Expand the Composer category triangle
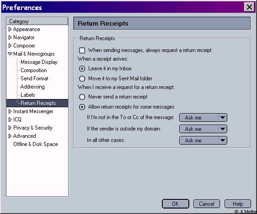The height and width of the screenshot is (214, 257). point(10,46)
